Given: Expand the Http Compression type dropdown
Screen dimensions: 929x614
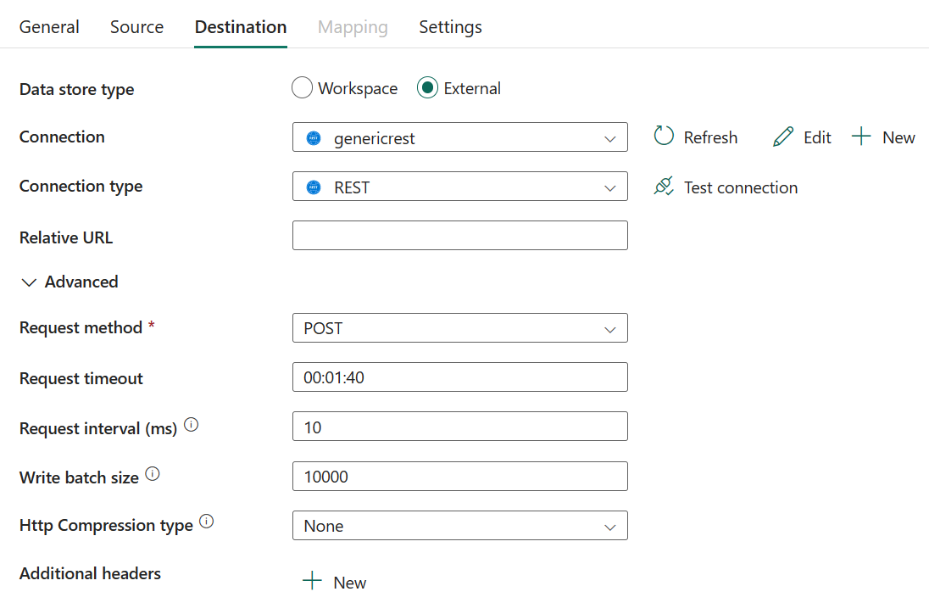Looking at the screenshot, I should pyautogui.click(x=459, y=526).
